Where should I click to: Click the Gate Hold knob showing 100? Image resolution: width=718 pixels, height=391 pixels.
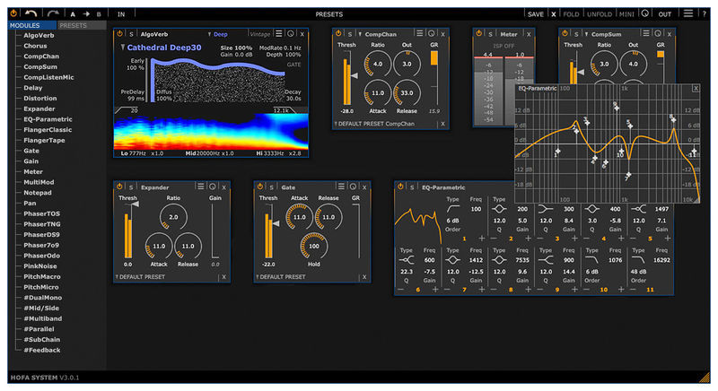click(x=313, y=246)
